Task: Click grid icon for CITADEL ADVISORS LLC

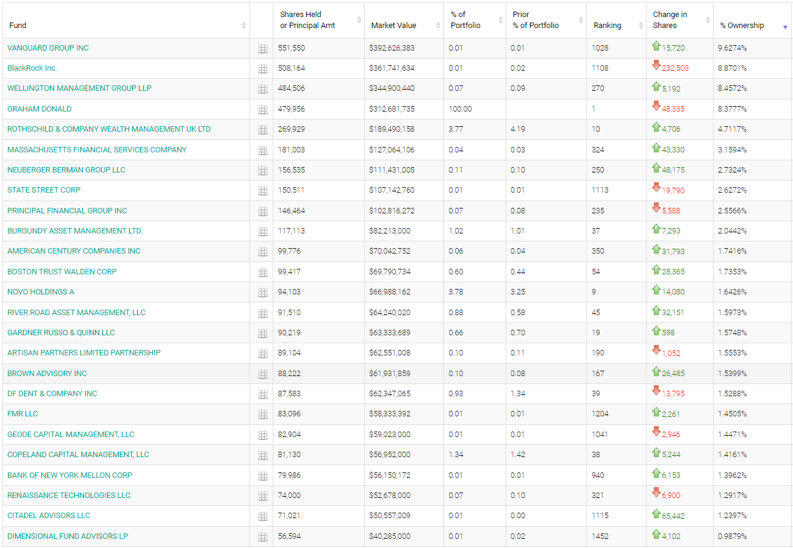Action: pos(263,516)
